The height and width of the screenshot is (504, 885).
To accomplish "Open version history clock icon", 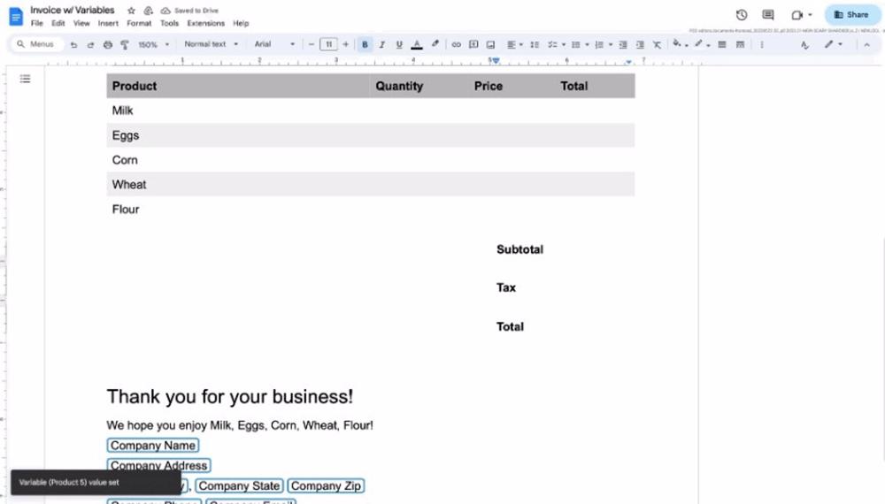I will point(742,15).
